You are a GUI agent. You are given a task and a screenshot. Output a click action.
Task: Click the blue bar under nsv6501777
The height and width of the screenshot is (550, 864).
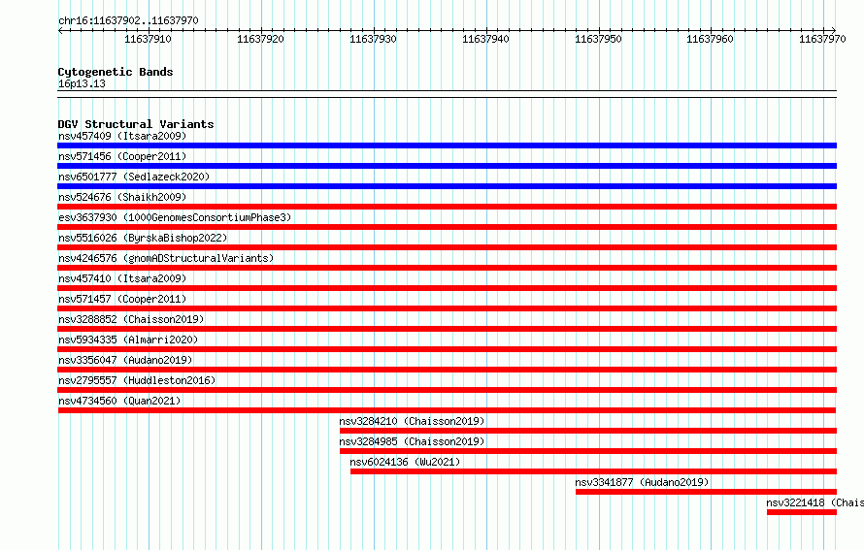click(447, 186)
